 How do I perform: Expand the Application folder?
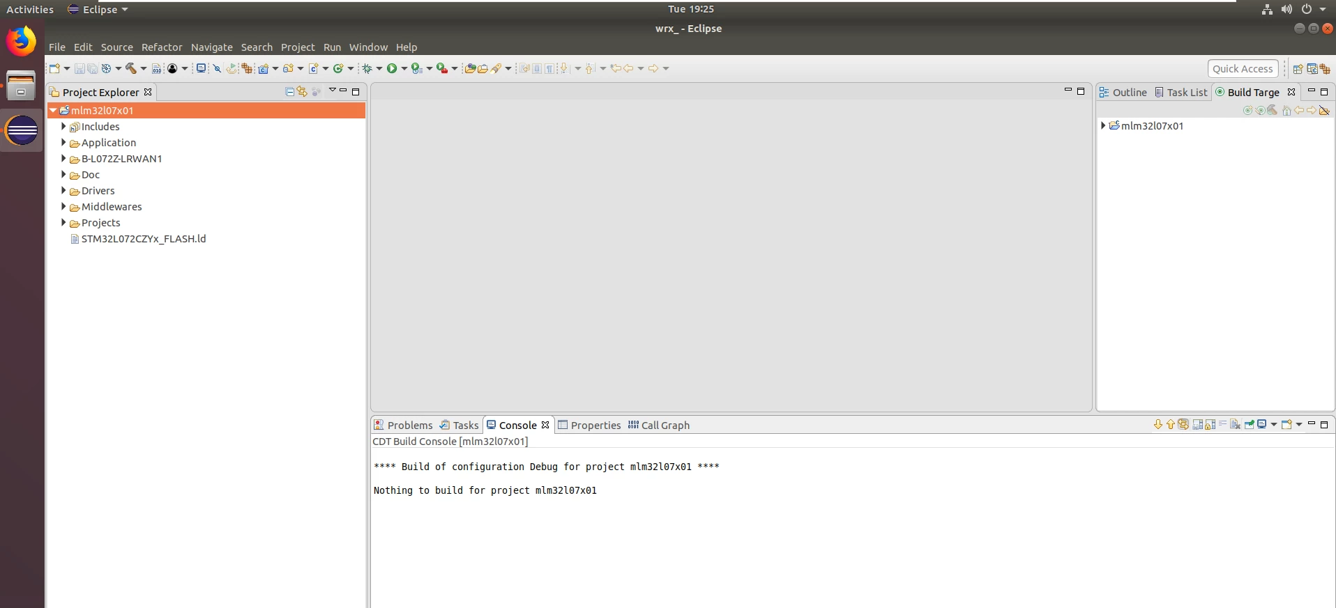point(63,143)
